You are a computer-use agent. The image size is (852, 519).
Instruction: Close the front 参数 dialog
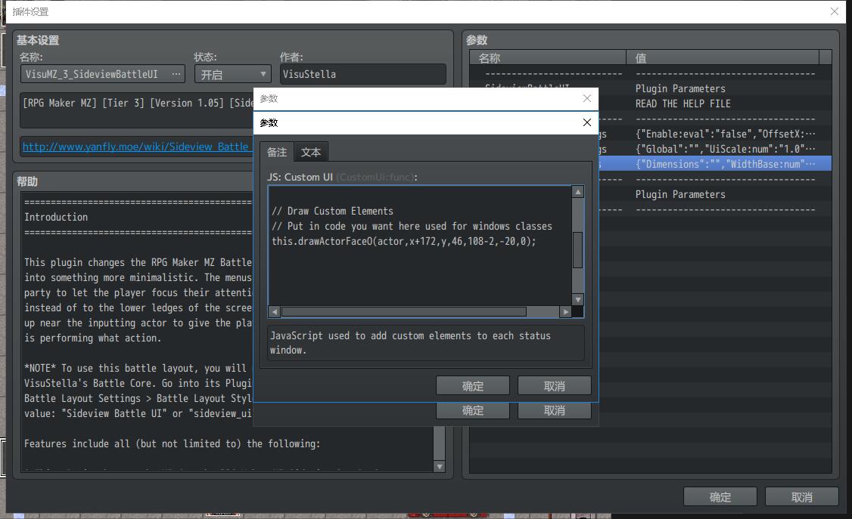coord(587,122)
